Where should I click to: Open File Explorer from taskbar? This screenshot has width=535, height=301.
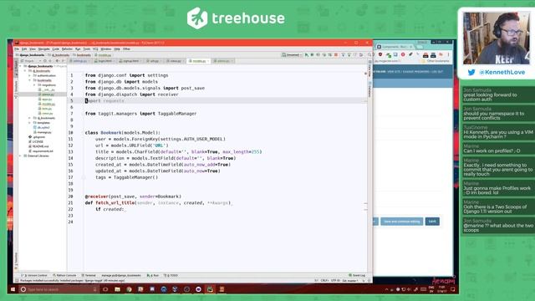pyautogui.click(x=117, y=289)
